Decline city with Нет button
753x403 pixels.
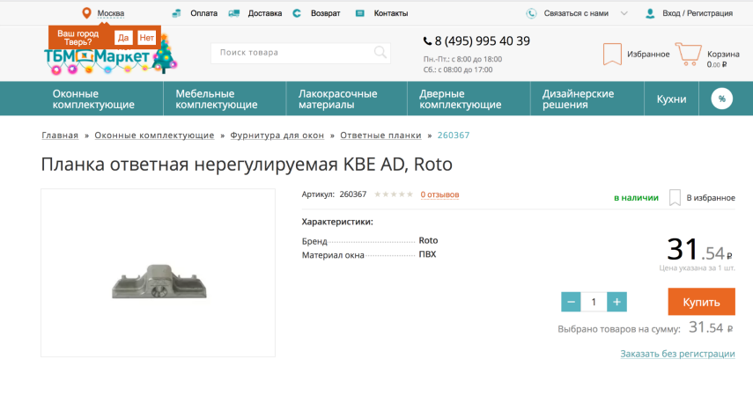(146, 38)
